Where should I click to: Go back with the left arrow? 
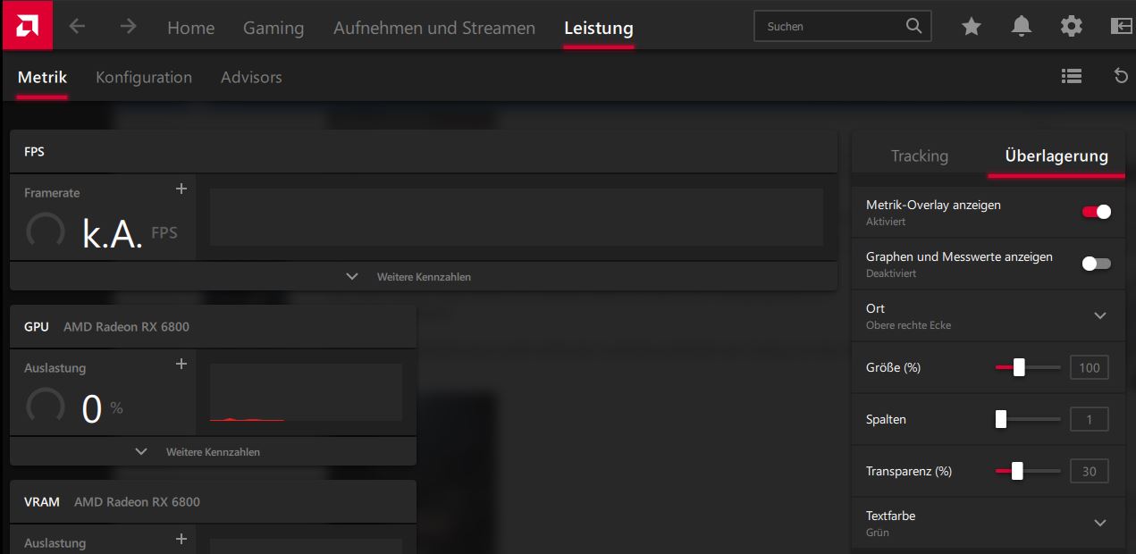[77, 26]
